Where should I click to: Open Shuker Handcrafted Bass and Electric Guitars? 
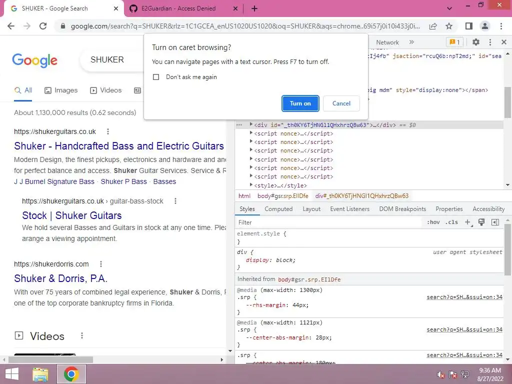pyautogui.click(x=119, y=146)
